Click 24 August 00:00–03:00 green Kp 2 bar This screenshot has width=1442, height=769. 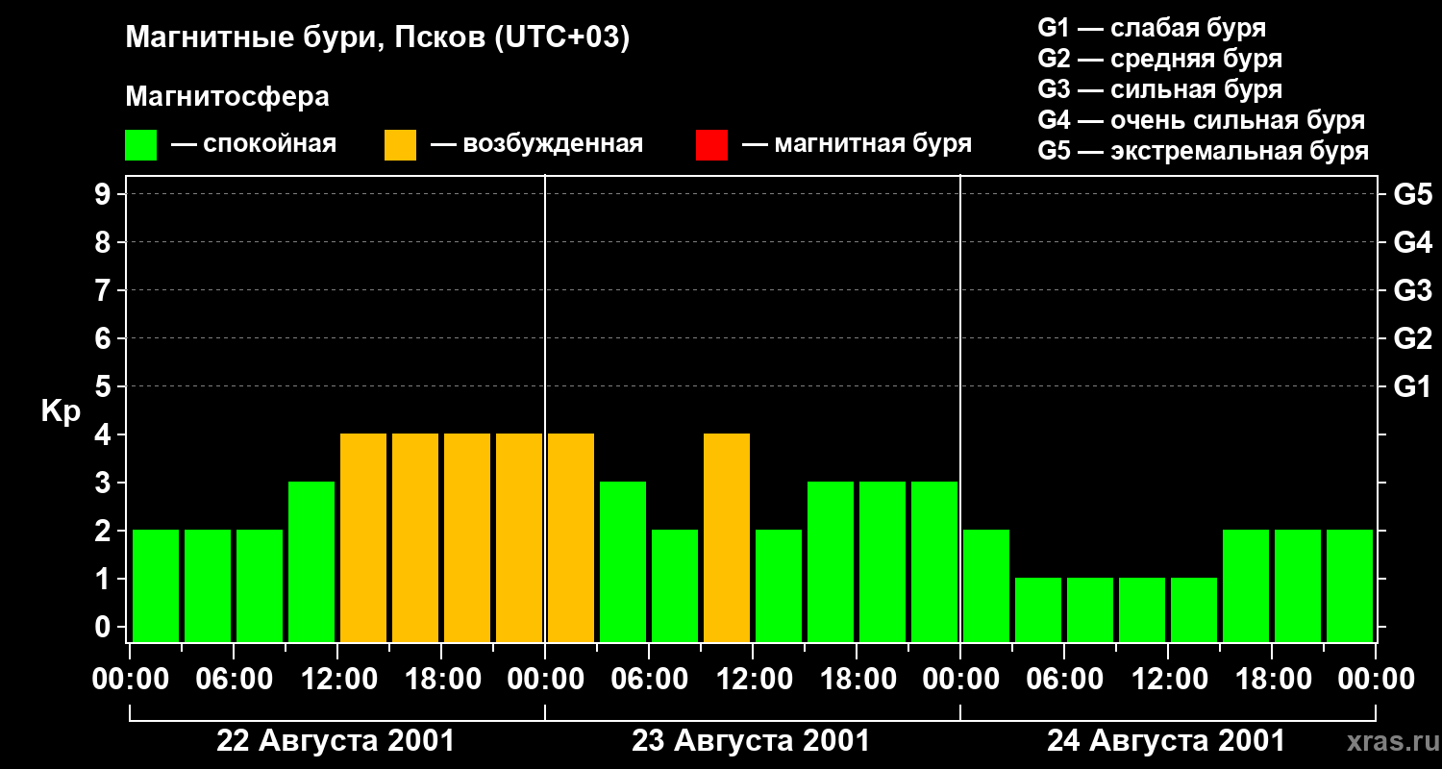(986, 585)
